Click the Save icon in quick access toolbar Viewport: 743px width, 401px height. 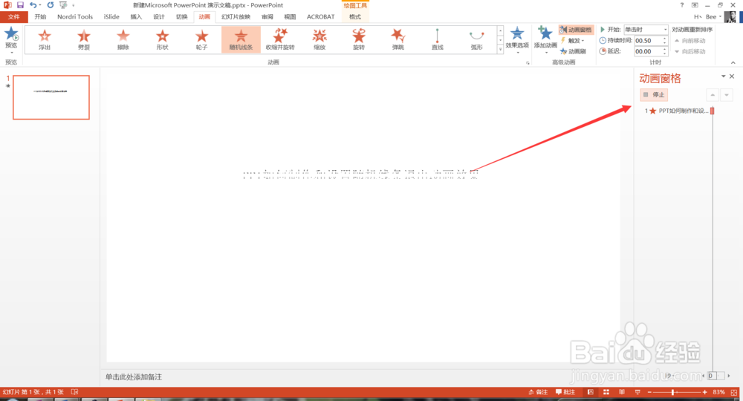click(x=20, y=4)
